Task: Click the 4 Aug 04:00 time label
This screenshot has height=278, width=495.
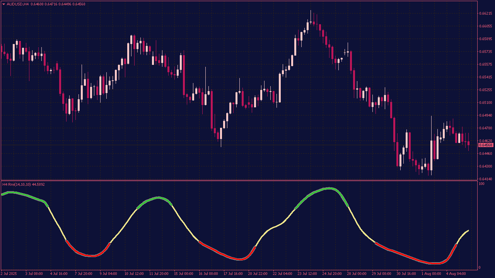Action: 456,274
